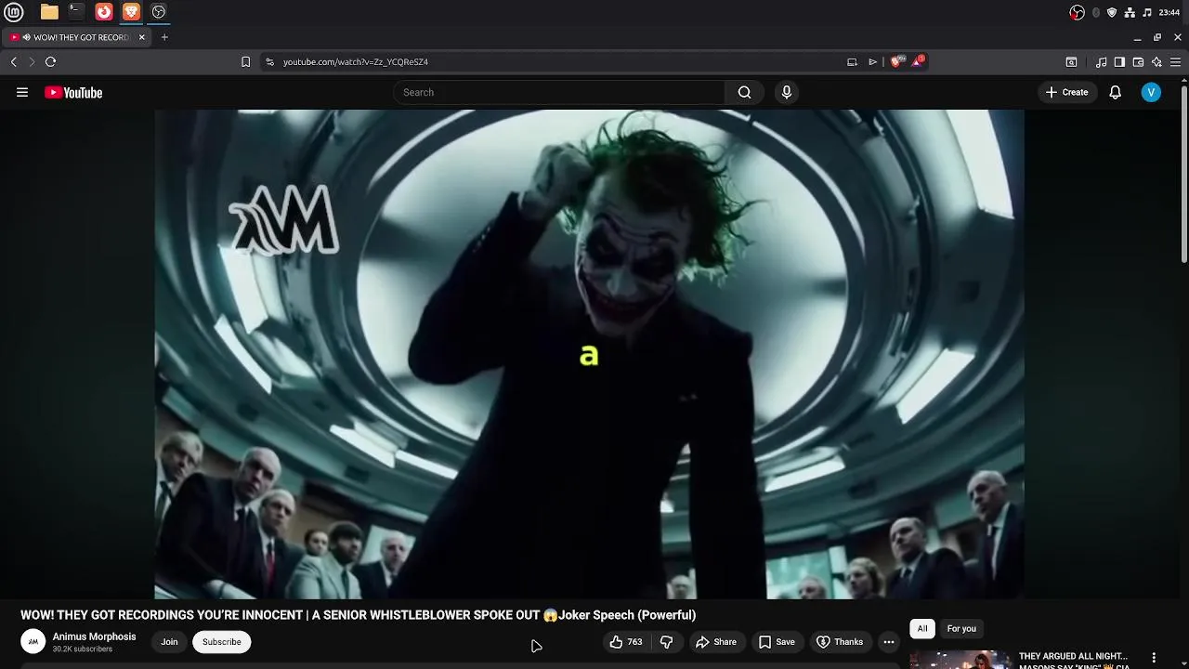Open the Brave main hamburger menu

pyautogui.click(x=1175, y=62)
